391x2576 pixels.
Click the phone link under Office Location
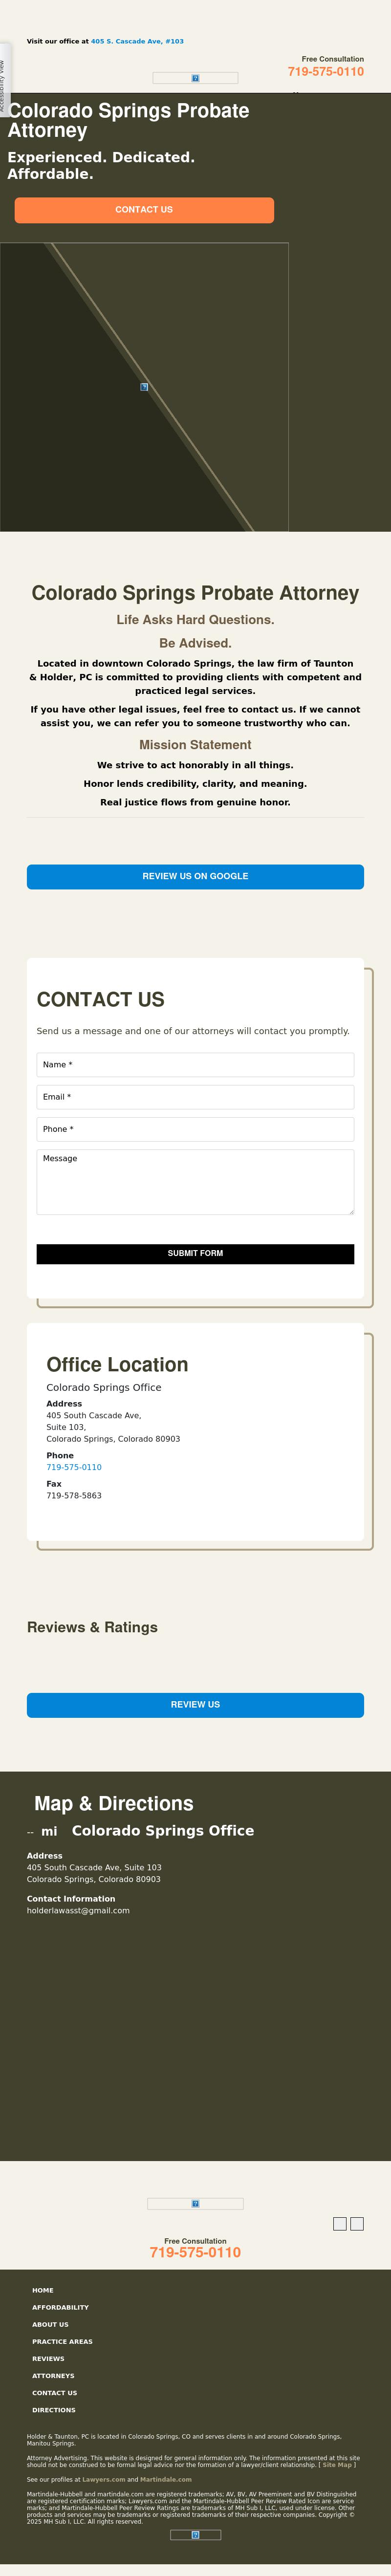[74, 1467]
